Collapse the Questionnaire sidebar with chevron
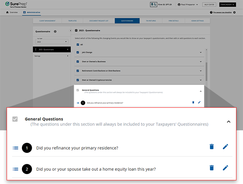Viewport: 243px width, 184px height. tap(71, 31)
